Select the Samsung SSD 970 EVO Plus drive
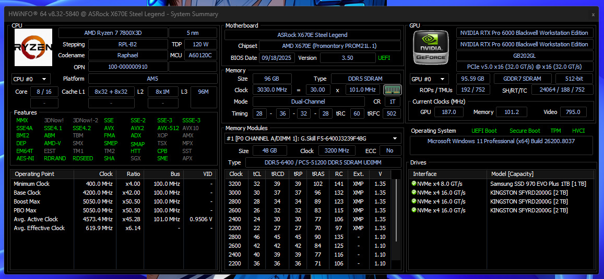The image size is (604, 279). (x=501, y=184)
